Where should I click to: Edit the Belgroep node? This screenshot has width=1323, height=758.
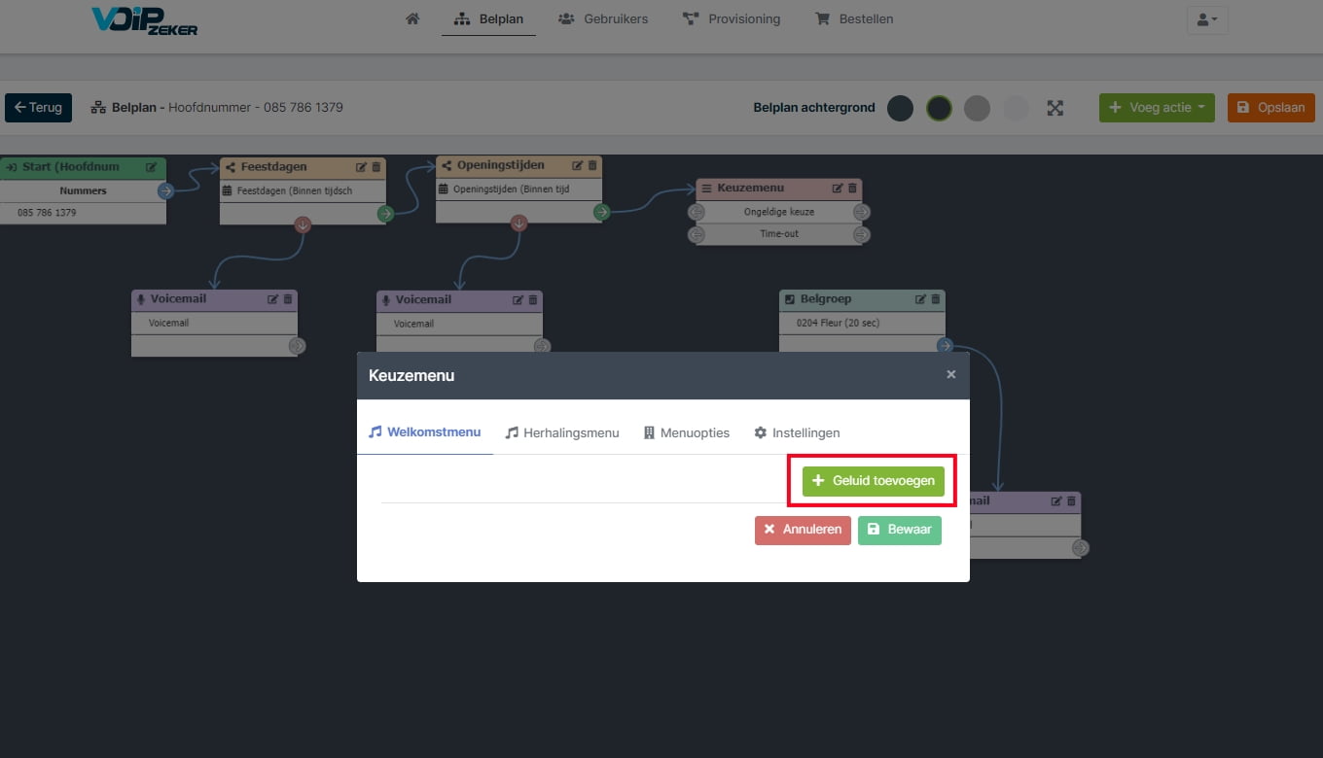click(x=921, y=299)
